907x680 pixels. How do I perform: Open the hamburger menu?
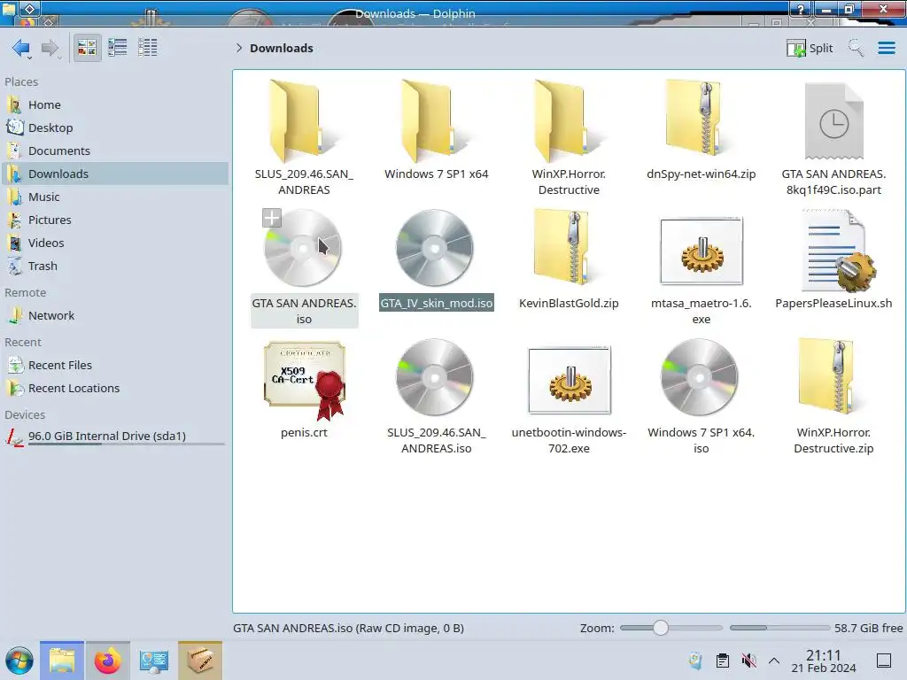point(886,48)
